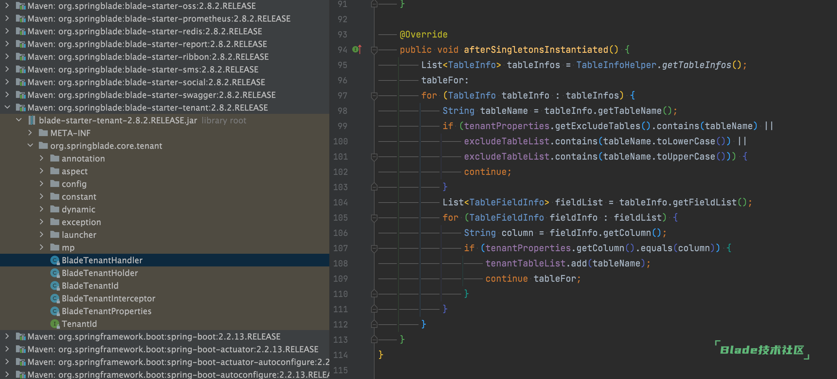Select the TenantId interface in the tree

pyautogui.click(x=165, y=323)
